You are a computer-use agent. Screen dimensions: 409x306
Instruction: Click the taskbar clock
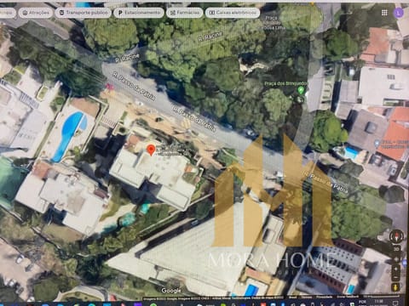(379, 303)
